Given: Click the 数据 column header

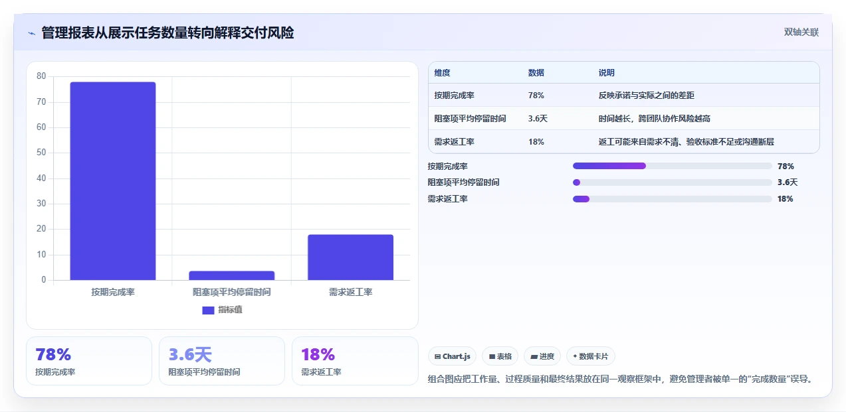Looking at the screenshot, I should 536,73.
